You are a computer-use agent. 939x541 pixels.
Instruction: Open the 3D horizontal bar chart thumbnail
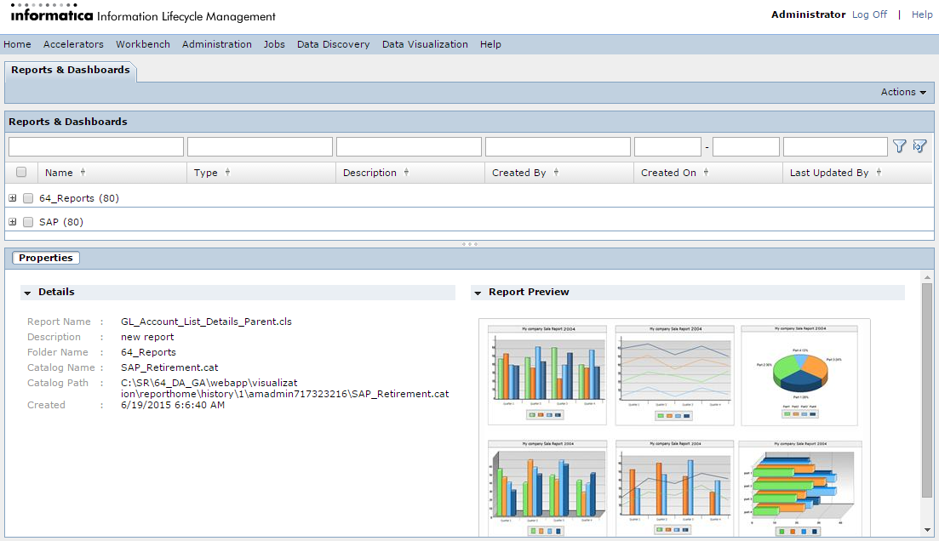(800, 488)
